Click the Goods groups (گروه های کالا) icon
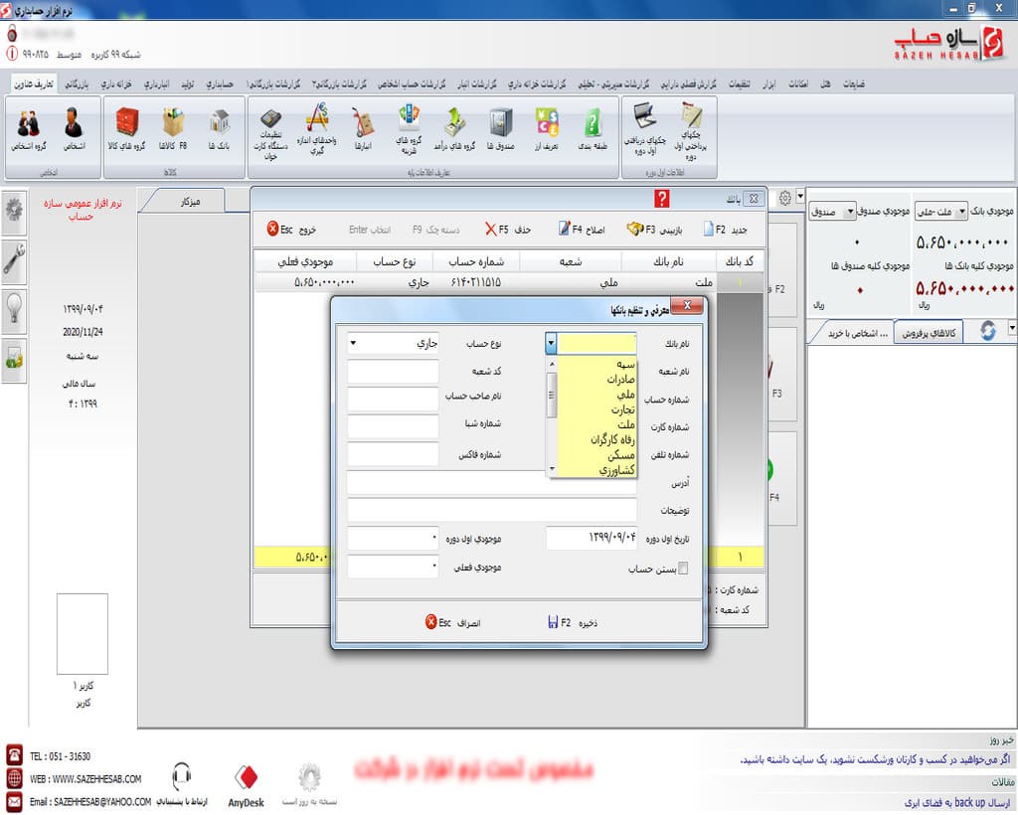Image resolution: width=1018 pixels, height=815 pixels. (126, 127)
